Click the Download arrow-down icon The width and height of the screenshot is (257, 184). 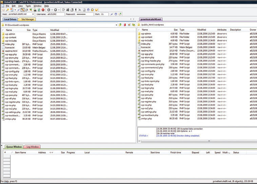point(49,10)
